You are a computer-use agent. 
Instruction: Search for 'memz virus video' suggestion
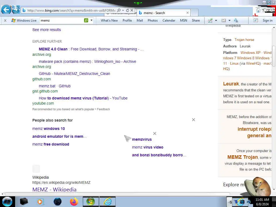(x=147, y=147)
